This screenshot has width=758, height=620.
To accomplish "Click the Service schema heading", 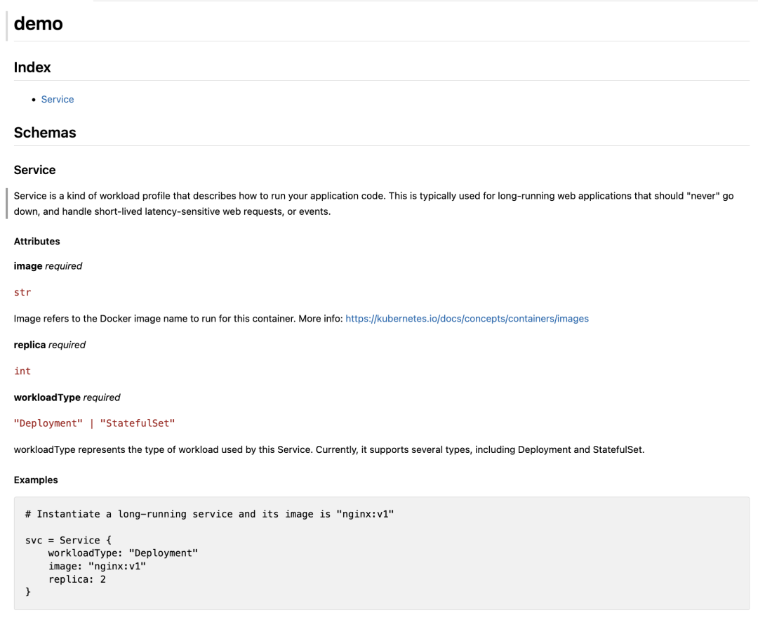I will (35, 170).
